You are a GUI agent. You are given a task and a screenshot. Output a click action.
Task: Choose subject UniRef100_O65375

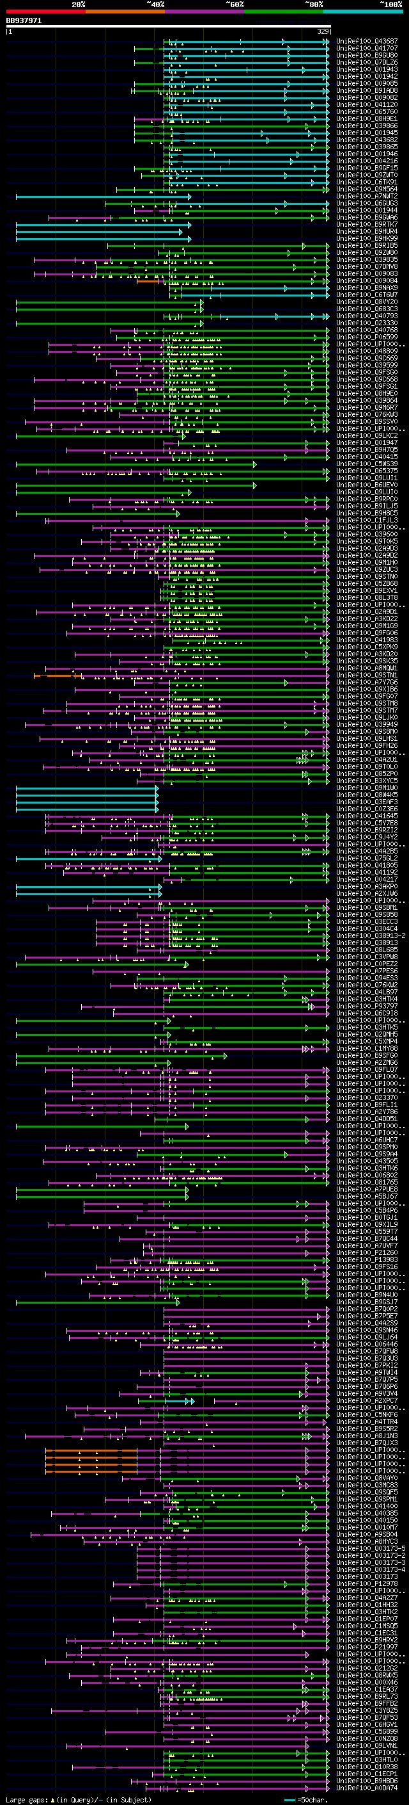[x=367, y=471]
